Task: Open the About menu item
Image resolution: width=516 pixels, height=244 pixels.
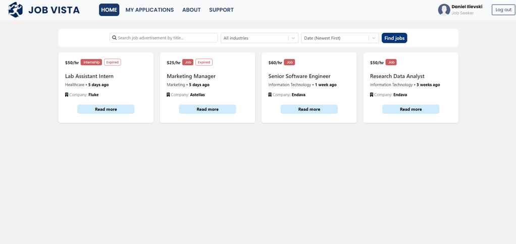Action: pyautogui.click(x=191, y=10)
